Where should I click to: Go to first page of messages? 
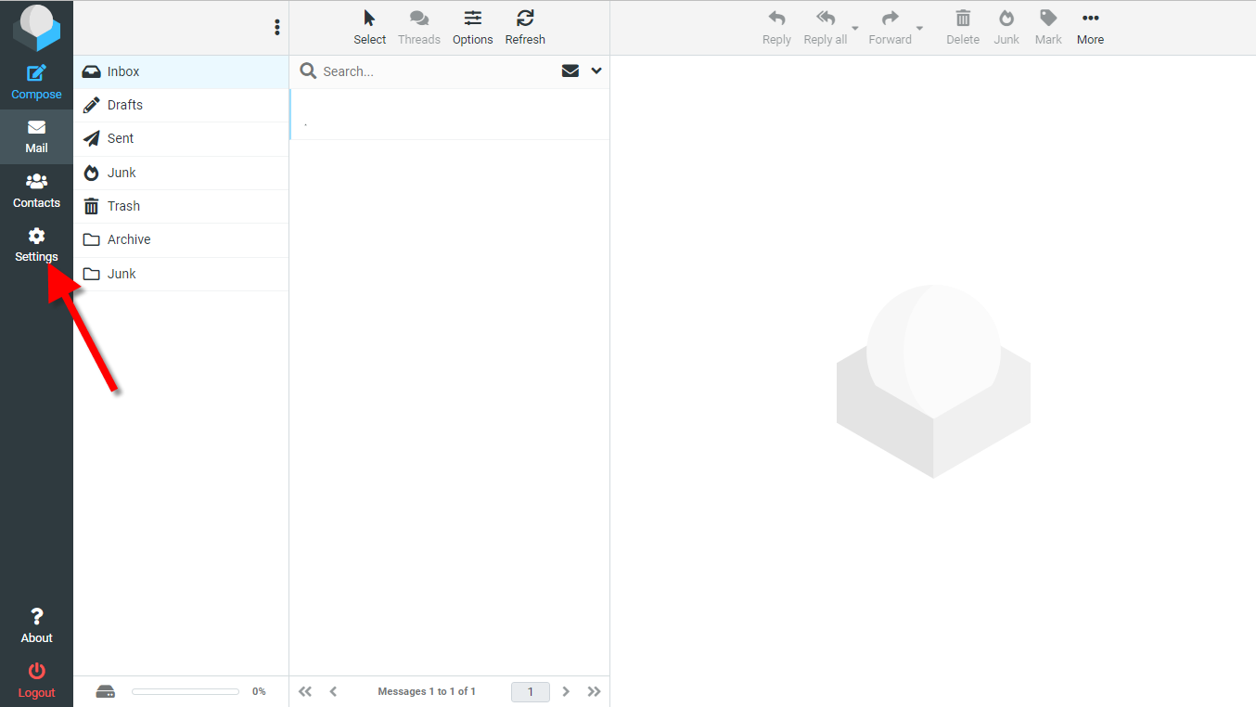(305, 691)
